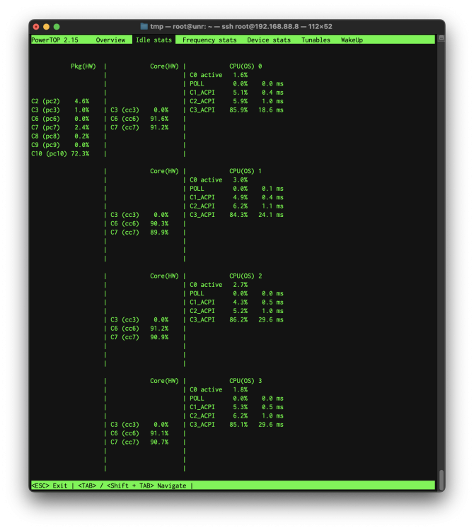474x530 pixels.
Task: Open the WakeUp tab
Action: [x=352, y=40]
